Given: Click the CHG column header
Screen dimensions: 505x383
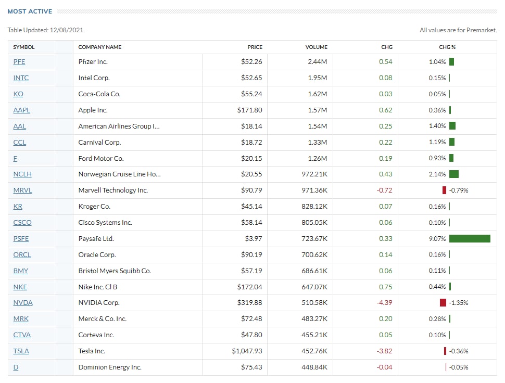Looking at the screenshot, I should tap(387, 47).
